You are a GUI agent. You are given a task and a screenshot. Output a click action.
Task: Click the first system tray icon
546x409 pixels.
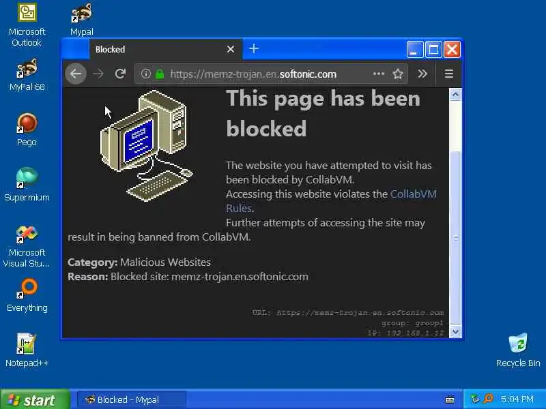pos(474,399)
